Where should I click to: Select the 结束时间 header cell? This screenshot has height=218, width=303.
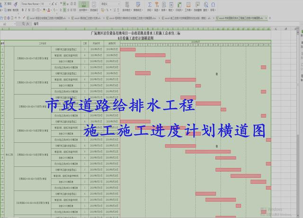(x=112, y=43)
